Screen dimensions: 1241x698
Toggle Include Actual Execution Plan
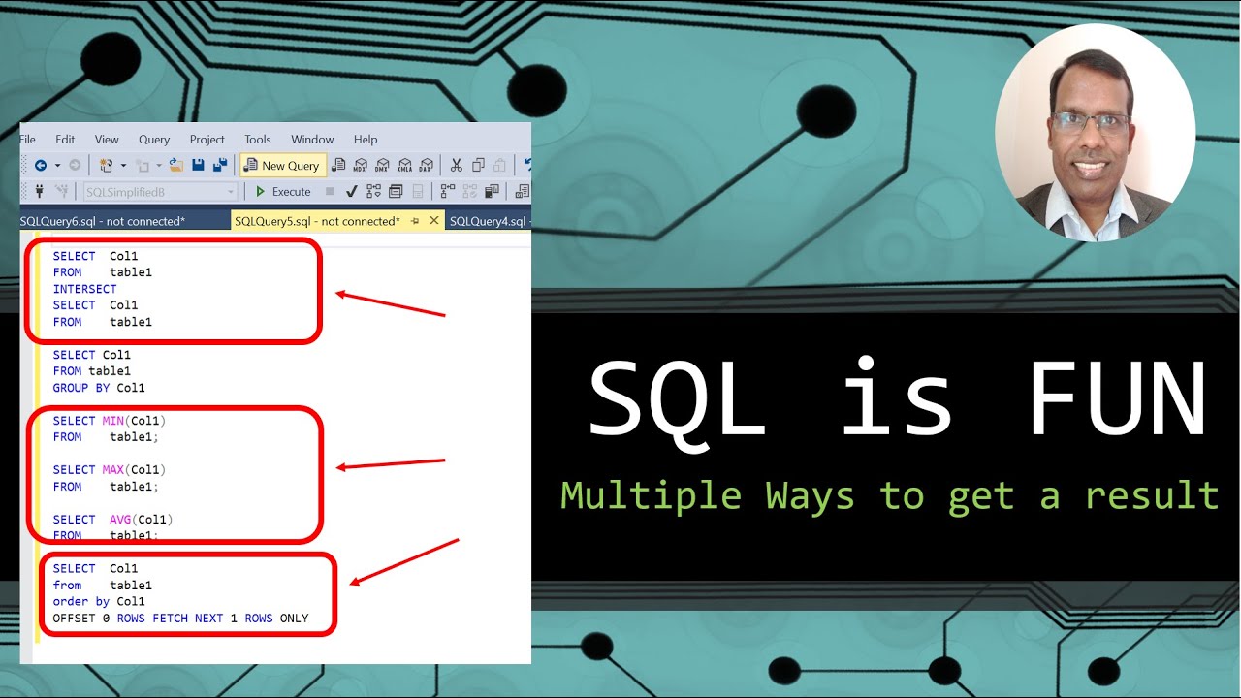coord(447,192)
